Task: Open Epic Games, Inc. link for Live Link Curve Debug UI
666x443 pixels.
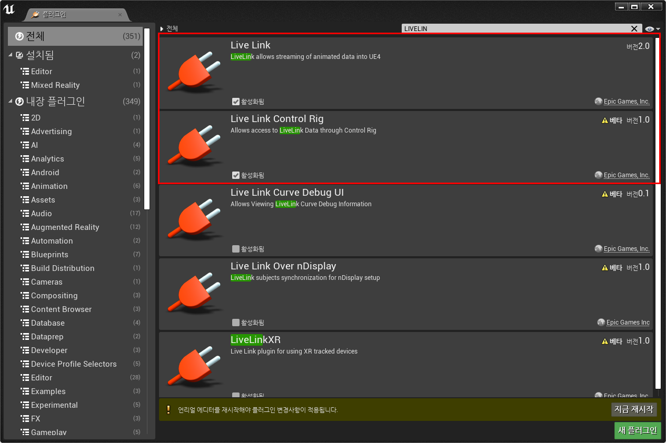Action: (x=627, y=249)
